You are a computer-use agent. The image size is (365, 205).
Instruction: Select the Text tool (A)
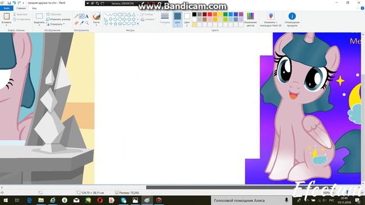tap(87, 17)
